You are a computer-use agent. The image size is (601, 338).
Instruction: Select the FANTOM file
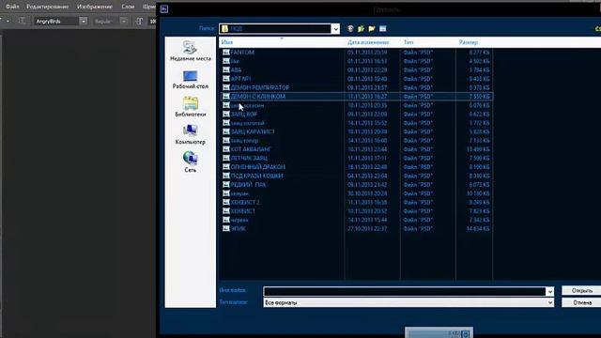coord(242,53)
